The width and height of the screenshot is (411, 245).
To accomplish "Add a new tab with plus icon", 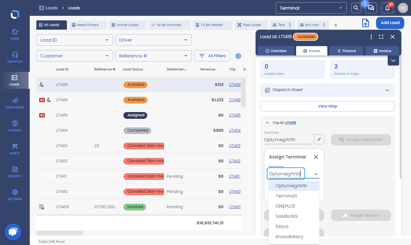I will pos(336,25).
